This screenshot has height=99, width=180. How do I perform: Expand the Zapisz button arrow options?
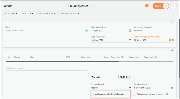[166, 6]
